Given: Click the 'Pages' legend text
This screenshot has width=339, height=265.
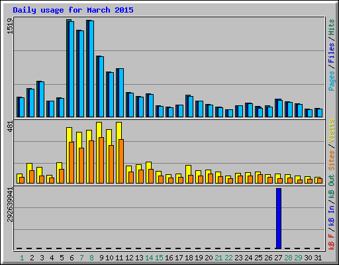Looking at the screenshot, I should coord(332,81).
